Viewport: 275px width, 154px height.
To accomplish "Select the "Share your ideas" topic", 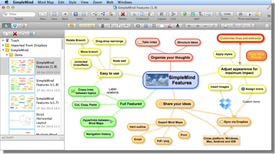I will coord(175,104).
